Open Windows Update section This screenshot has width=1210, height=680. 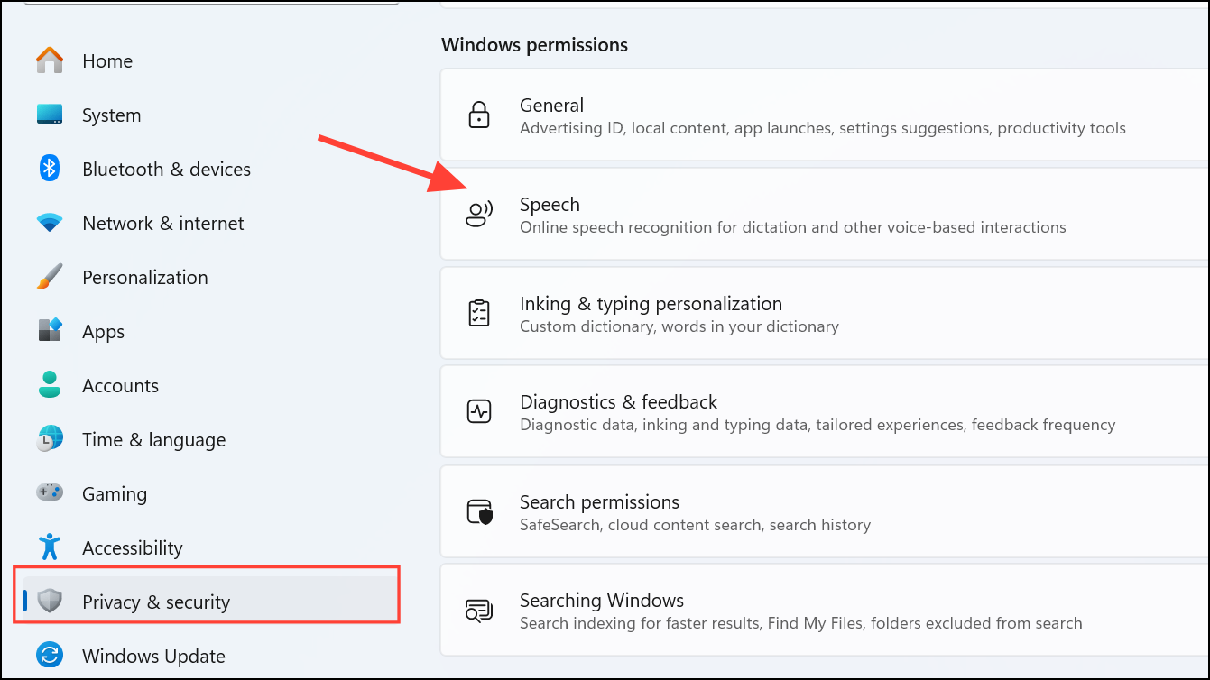pyautogui.click(x=153, y=656)
